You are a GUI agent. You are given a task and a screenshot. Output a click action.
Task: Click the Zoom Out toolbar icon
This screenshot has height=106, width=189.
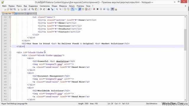coord(60,9)
